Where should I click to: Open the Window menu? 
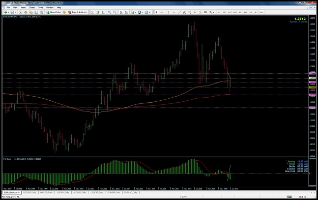[x=50, y=7]
